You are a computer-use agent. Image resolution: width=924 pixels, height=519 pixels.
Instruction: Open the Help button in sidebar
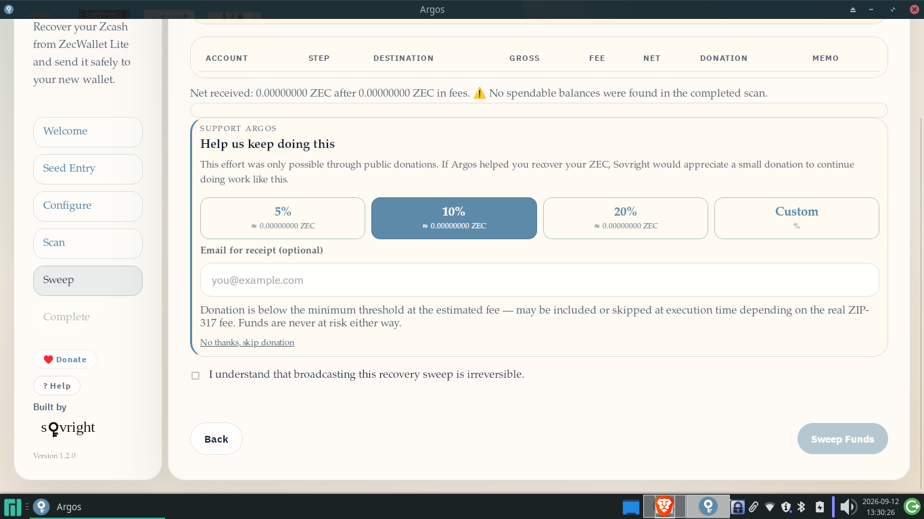[x=57, y=386]
